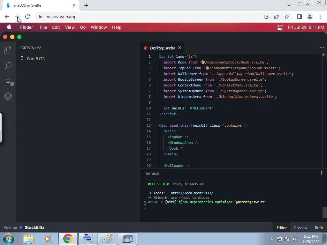The width and height of the screenshot is (327, 245).
Task: Open the Window menu
Action: click(99, 27)
